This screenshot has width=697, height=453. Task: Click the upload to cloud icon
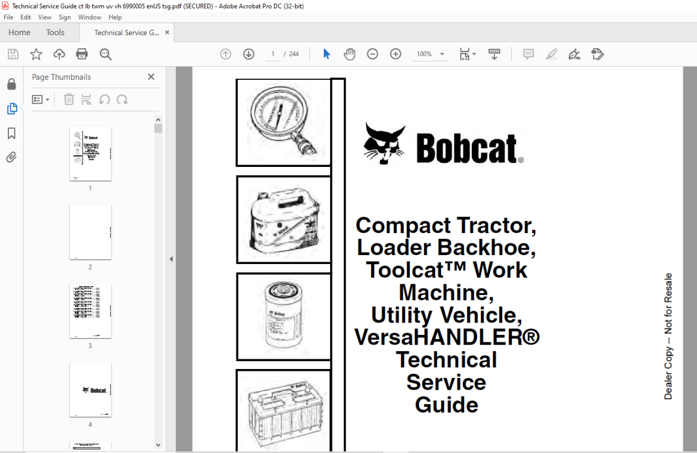(59, 54)
